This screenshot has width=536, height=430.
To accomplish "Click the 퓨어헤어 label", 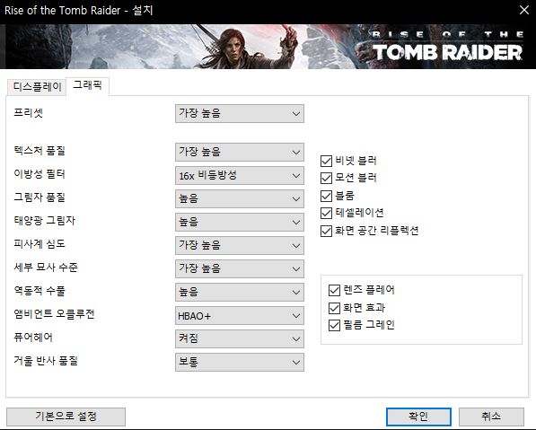I will pyautogui.click(x=33, y=338).
